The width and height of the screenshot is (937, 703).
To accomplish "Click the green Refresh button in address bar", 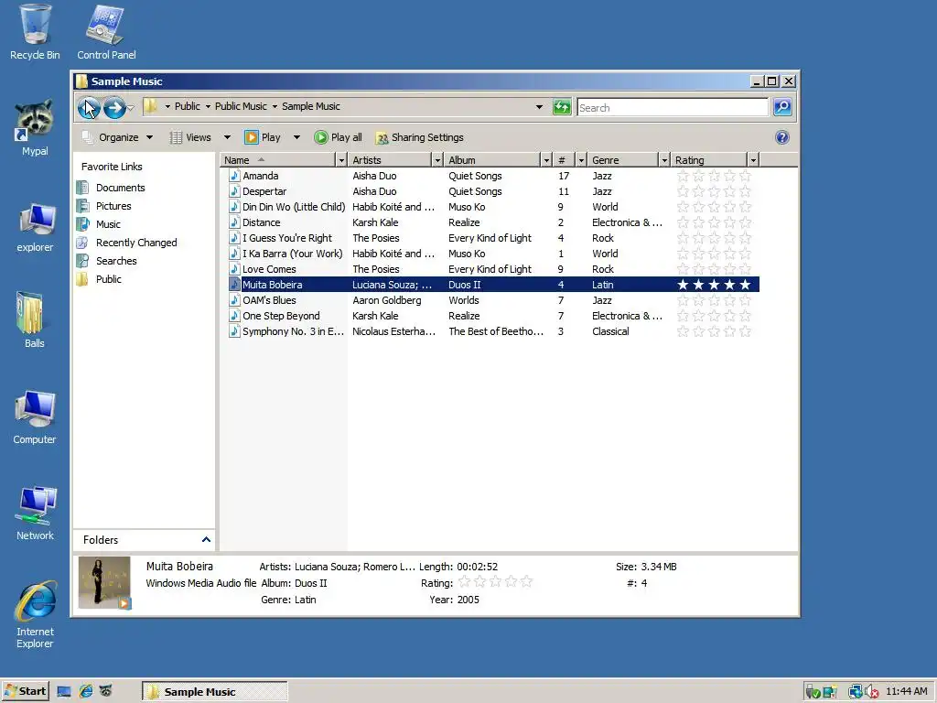I will click(x=562, y=107).
